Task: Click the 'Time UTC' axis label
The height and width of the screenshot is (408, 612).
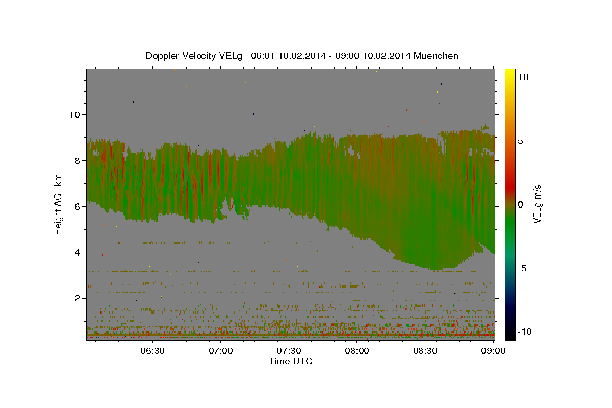Action: tap(290, 361)
